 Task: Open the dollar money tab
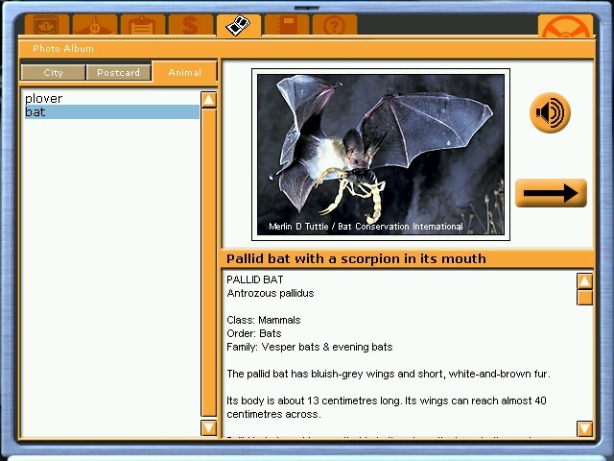190,25
